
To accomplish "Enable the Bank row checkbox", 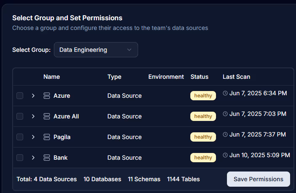I will point(20,158).
